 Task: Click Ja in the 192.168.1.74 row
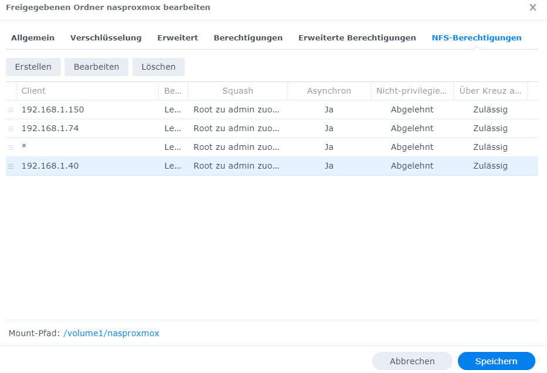pyautogui.click(x=329, y=128)
